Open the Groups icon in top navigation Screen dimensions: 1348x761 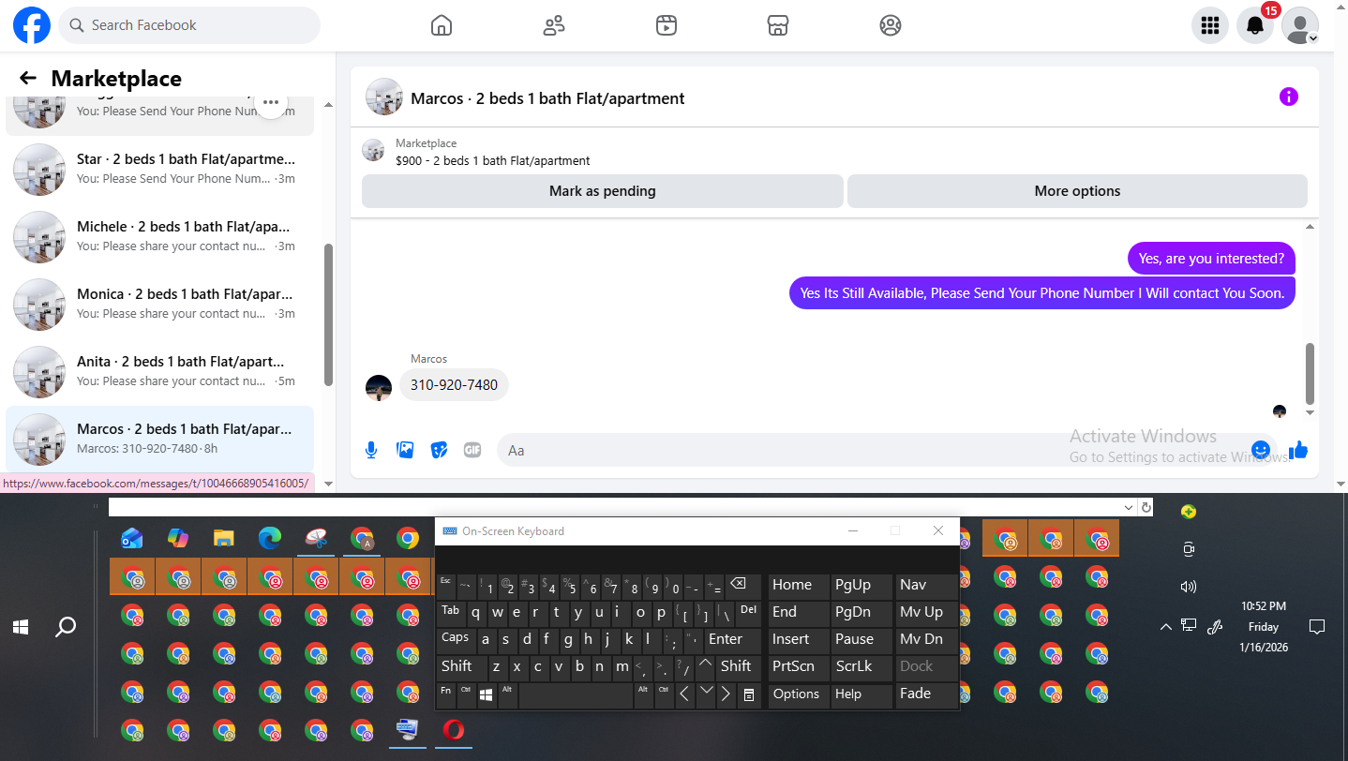[891, 25]
